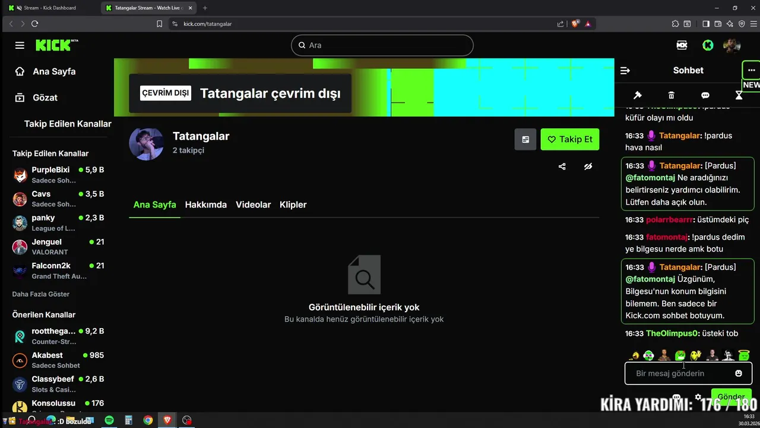760x428 pixels.
Task: Bookmark the page with the bookmark icon
Action: click(159, 24)
